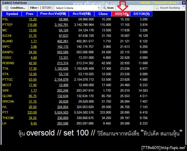The width and height of the screenshot is (187, 151).
Task: Select the SRICHA symbol
Action: (8, 101)
